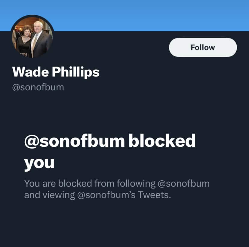This screenshot has height=247, width=249.
Task: Click the word "Tweets." in description
Action: [x=154, y=195]
